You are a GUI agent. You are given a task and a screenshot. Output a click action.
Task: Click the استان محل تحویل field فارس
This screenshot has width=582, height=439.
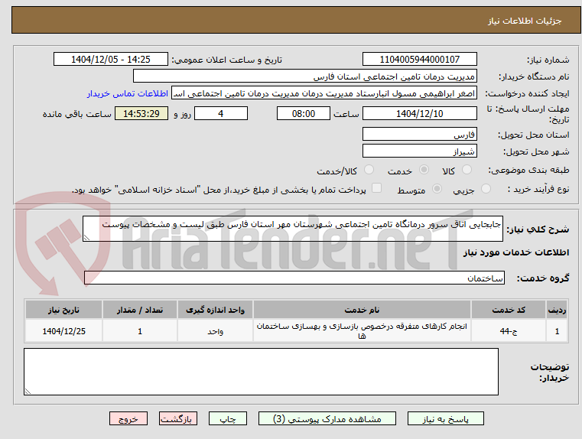point(419,135)
